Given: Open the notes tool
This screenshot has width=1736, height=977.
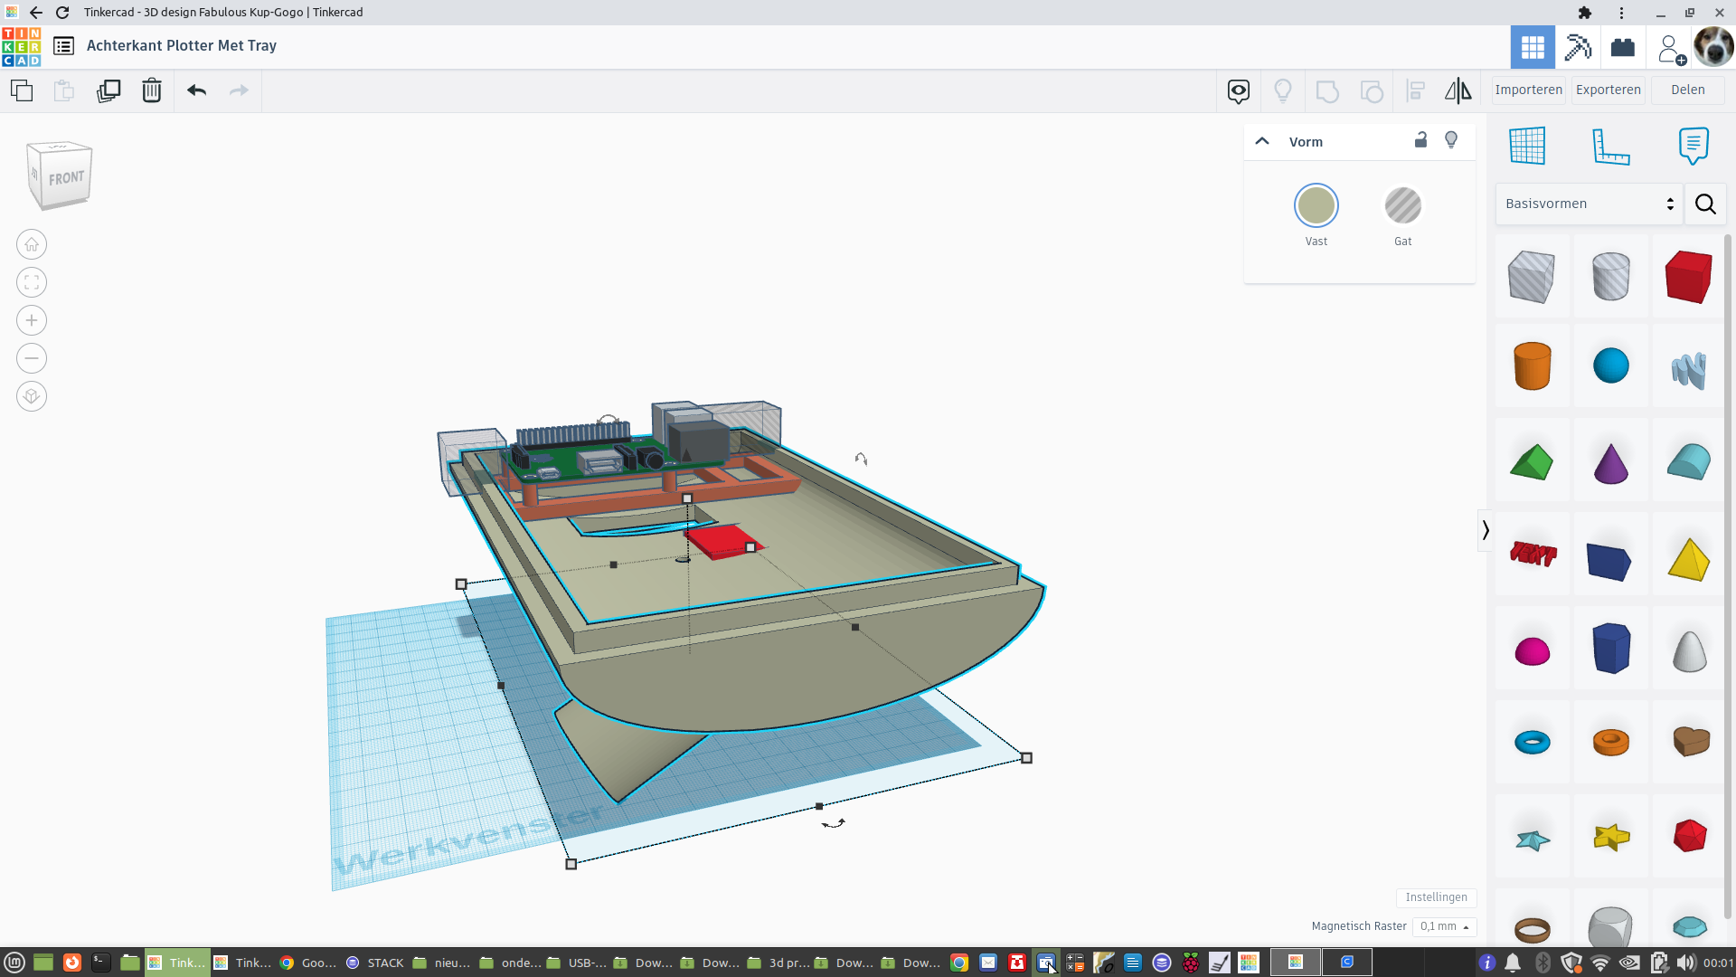Looking at the screenshot, I should (1693, 146).
